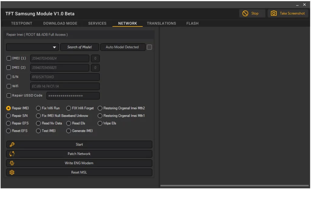Screen dimensions: 311x200
Task: Choose FIX Wifi Forget option
Action: click(68, 108)
